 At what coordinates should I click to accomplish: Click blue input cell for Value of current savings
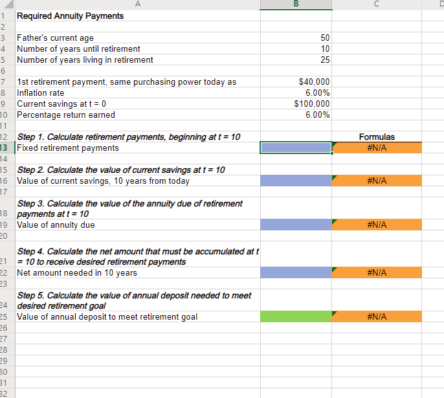296,181
